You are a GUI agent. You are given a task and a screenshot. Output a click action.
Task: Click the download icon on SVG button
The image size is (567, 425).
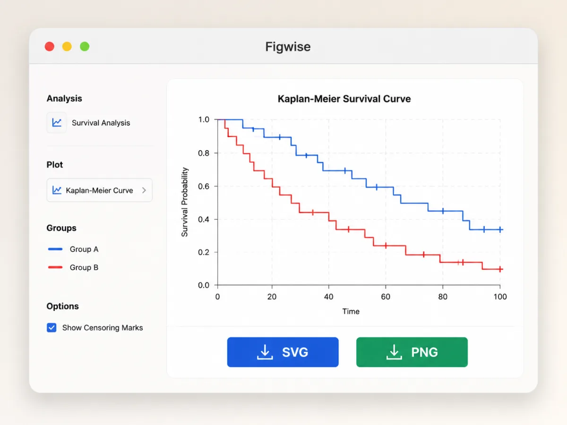coord(265,352)
